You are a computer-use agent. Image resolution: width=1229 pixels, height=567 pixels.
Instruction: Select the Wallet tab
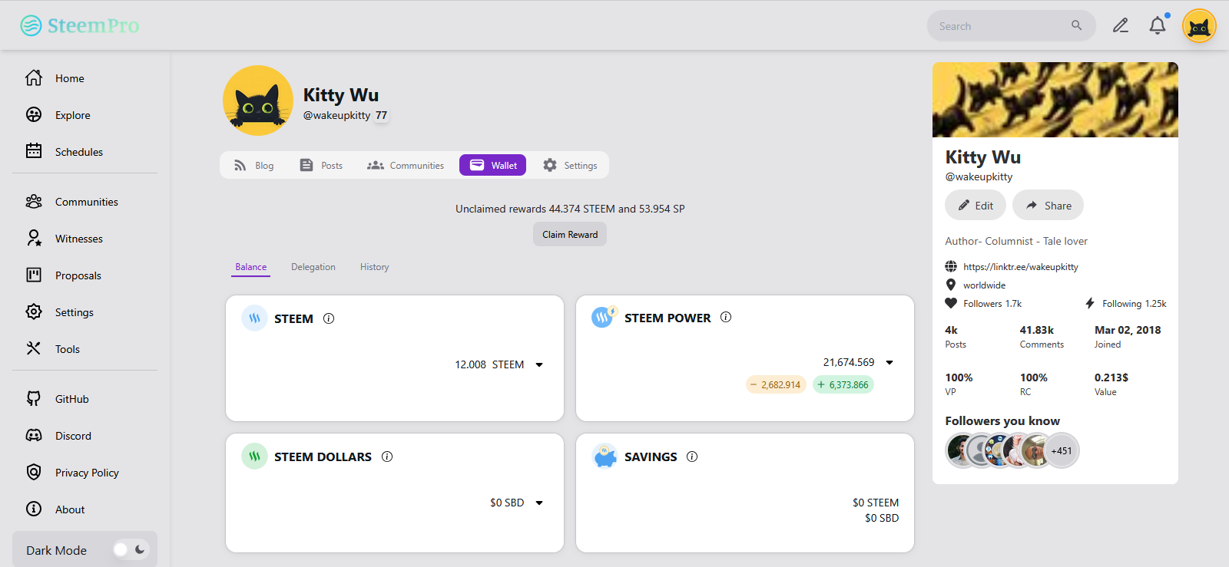(492, 165)
